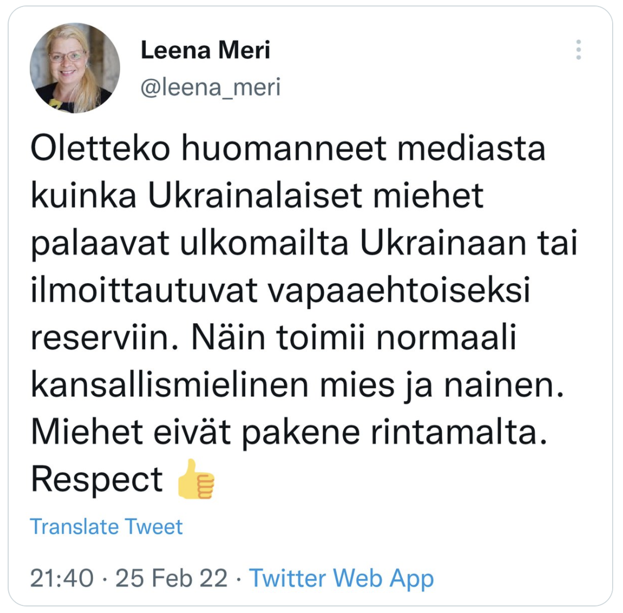The height and width of the screenshot is (613, 623).
Task: Click the word huomanneet in the tweet
Action: coord(284,148)
